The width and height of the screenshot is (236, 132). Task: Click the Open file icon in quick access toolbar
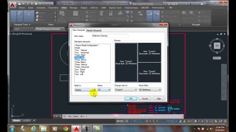click(24, 4)
